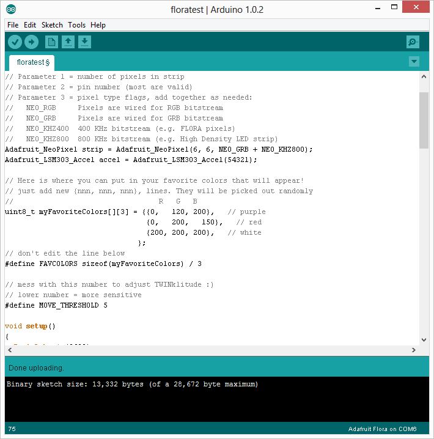Screen dimensions: 434x439
Task: Click the 'lower number = more sensitive' comment
Action: coord(73,295)
